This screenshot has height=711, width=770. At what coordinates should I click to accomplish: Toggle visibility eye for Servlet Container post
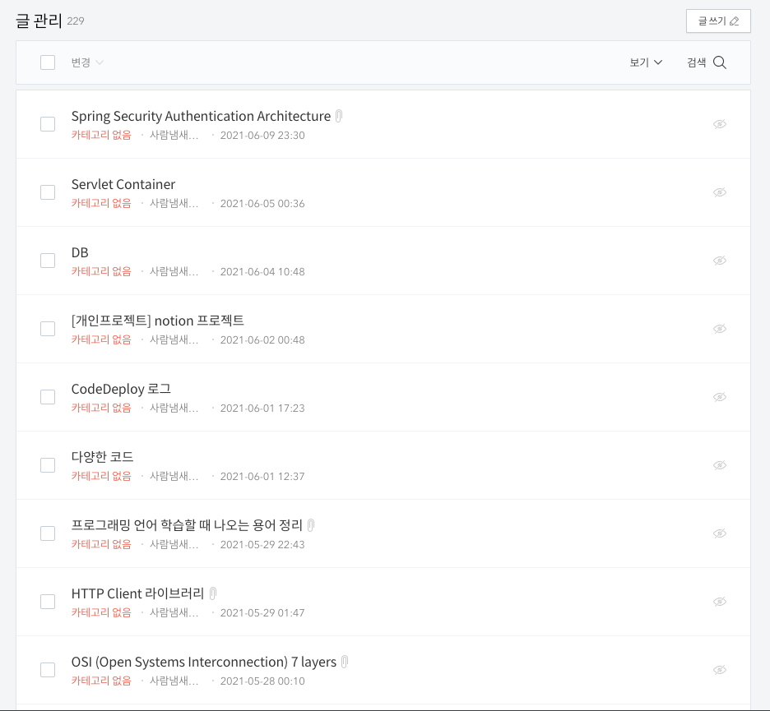pyautogui.click(x=720, y=192)
